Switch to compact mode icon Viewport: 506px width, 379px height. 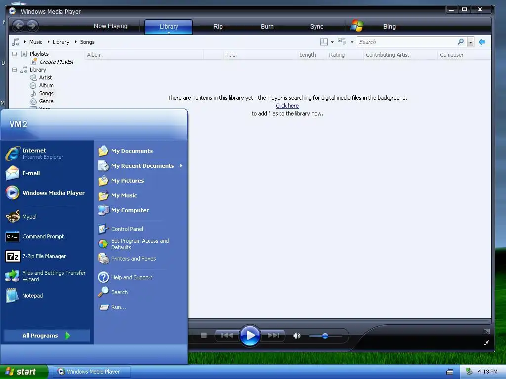coord(486,342)
